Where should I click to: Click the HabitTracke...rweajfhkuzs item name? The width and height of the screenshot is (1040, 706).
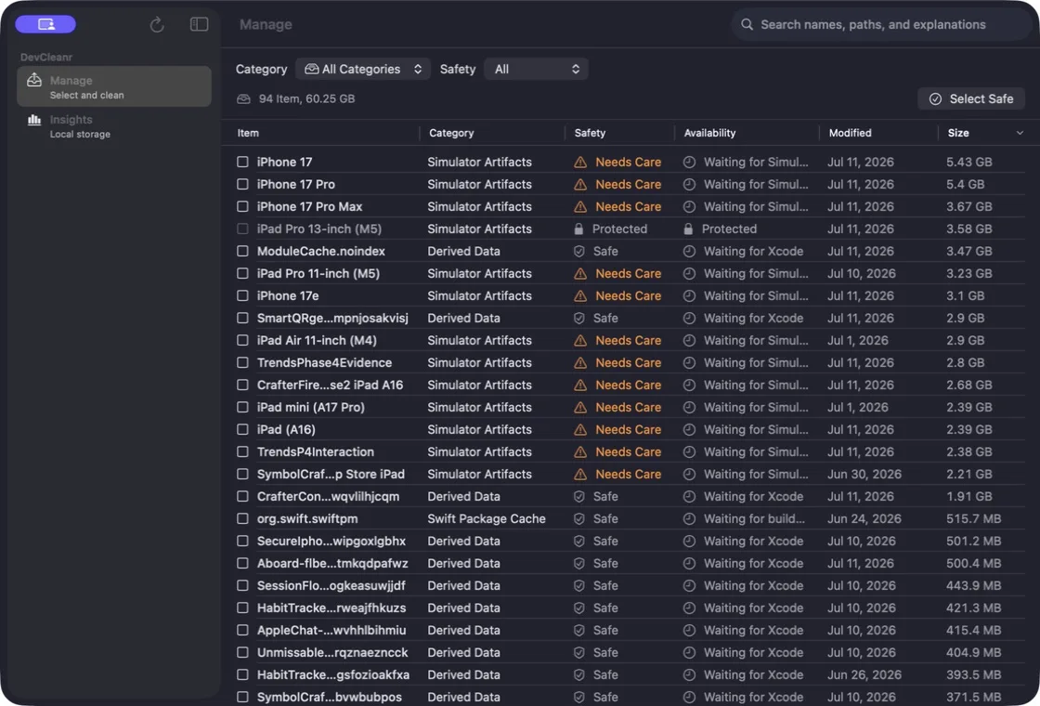[x=331, y=608]
